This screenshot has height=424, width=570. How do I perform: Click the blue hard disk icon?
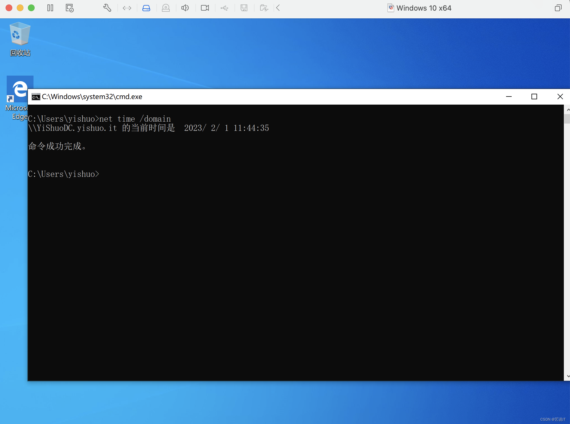(x=146, y=8)
